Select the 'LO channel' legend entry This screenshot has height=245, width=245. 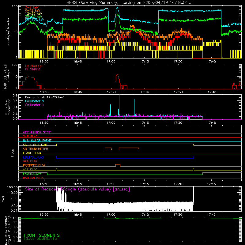click(34, 66)
